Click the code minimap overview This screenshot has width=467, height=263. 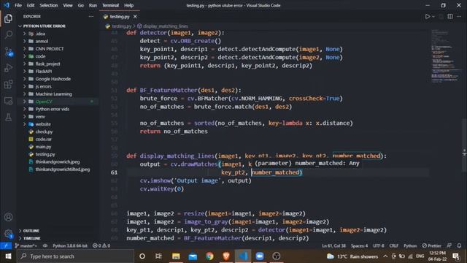(445, 57)
